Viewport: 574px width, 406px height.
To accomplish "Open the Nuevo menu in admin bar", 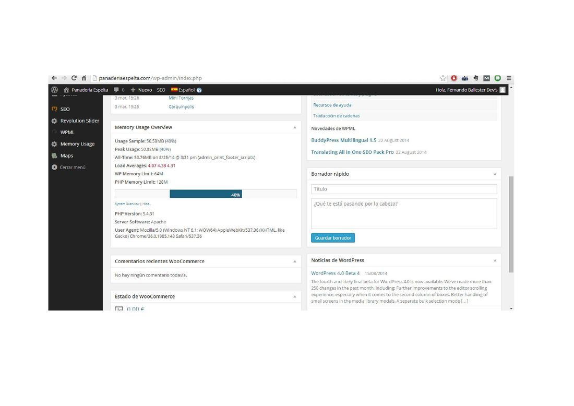I will tap(141, 90).
